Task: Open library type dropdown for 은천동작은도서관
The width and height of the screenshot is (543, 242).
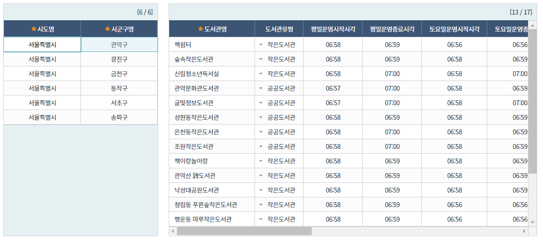Action: [261, 132]
